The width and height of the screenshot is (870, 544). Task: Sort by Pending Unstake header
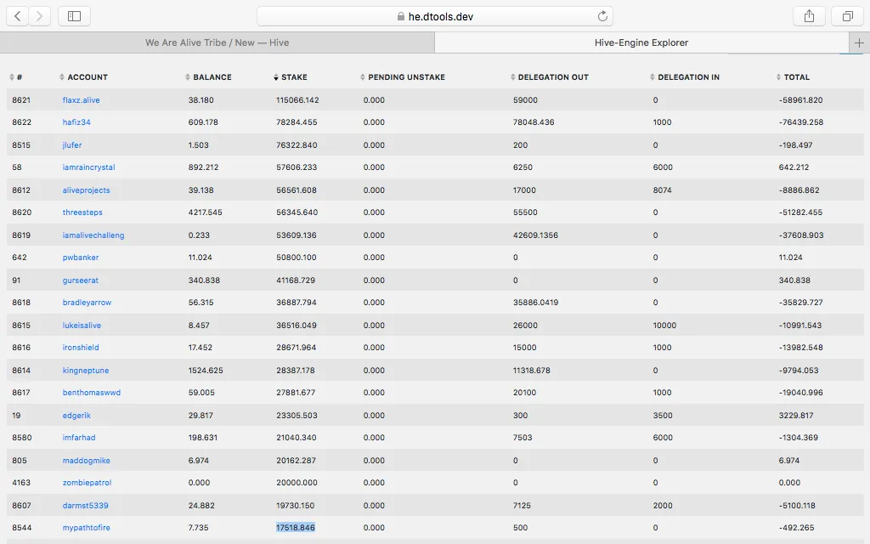tap(406, 77)
